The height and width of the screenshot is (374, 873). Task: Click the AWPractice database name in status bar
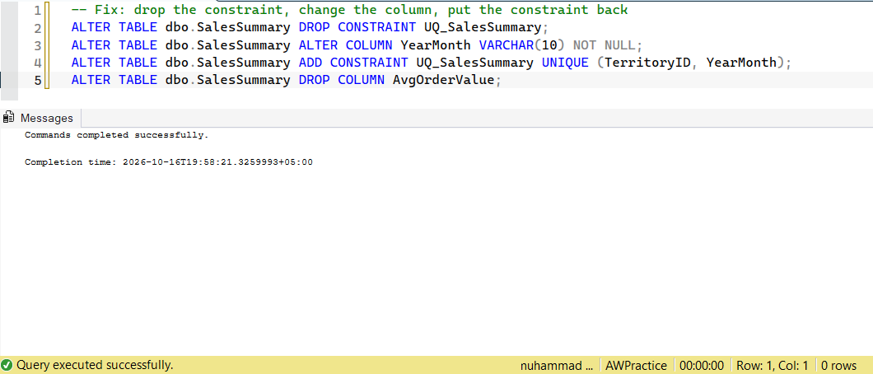[637, 366]
